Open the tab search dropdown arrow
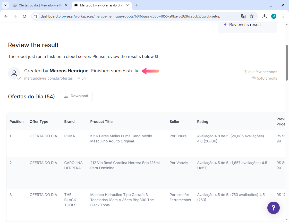Image resolution: width=289 pixels, height=222 pixels. click(5, 5)
